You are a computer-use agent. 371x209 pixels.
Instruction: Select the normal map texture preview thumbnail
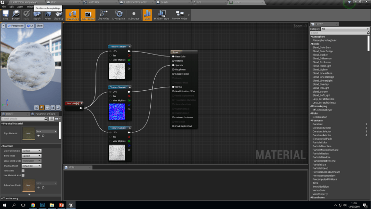point(117,111)
